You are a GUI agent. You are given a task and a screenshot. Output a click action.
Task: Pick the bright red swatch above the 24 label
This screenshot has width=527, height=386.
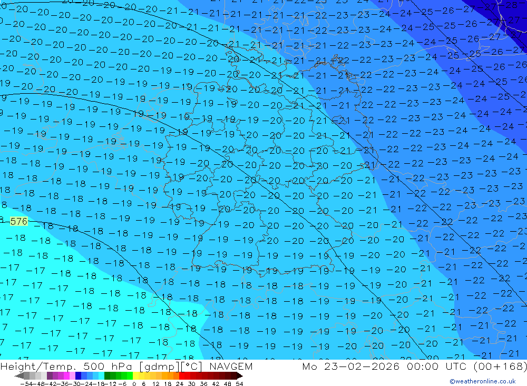click(182, 375)
